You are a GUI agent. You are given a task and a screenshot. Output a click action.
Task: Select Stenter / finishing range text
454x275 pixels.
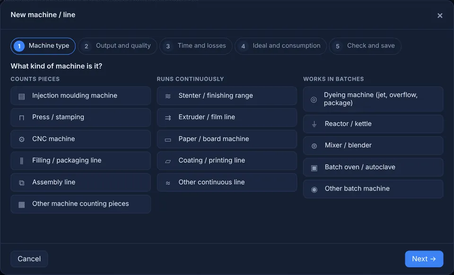coord(216,95)
